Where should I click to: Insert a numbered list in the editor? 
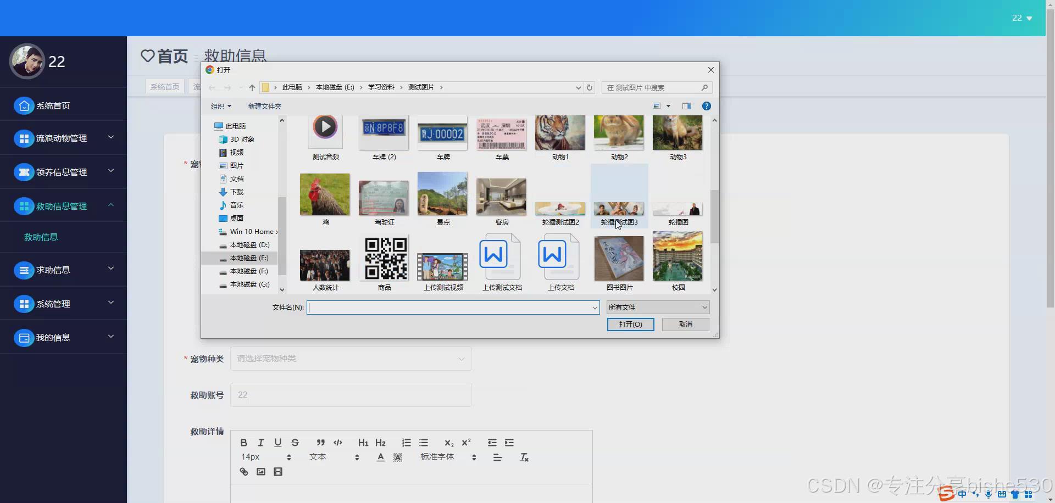tap(407, 443)
